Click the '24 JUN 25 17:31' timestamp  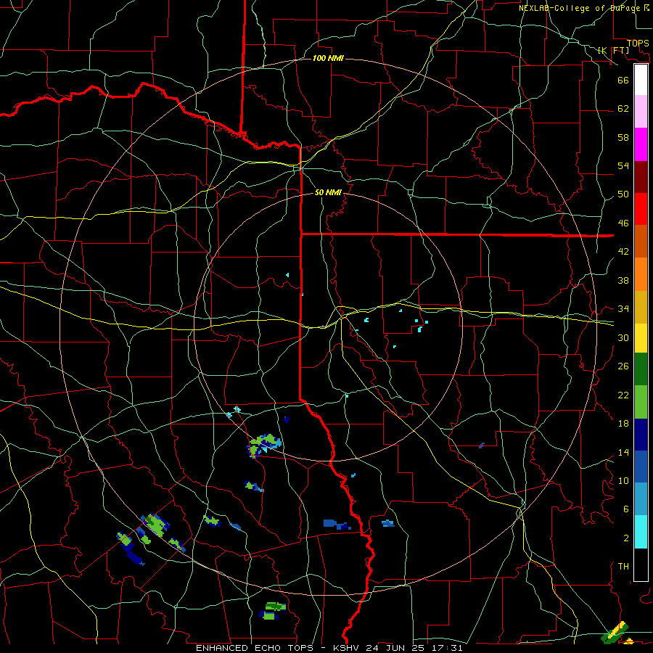click(414, 648)
